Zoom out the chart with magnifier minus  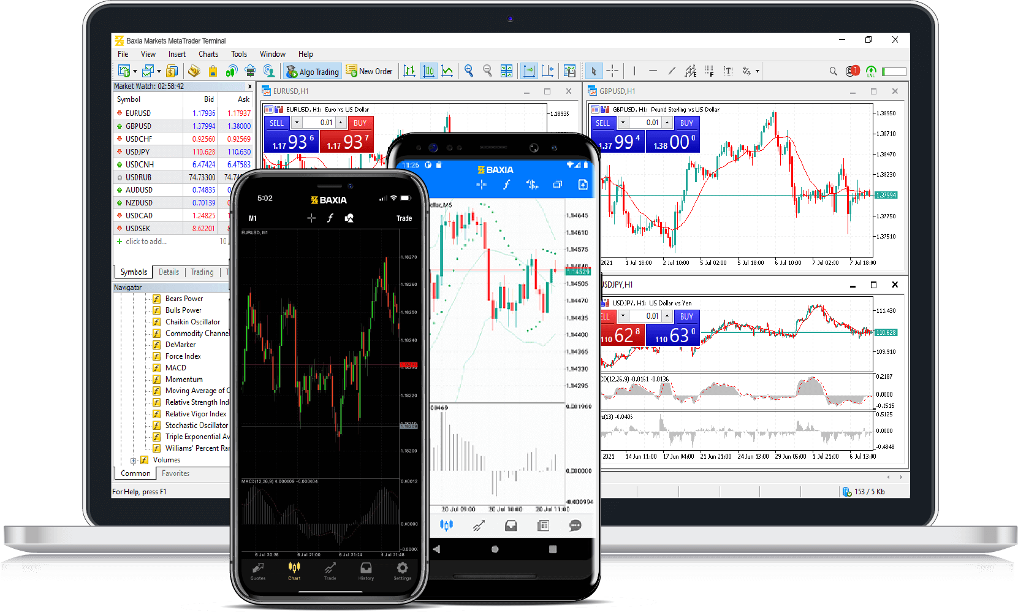pos(487,71)
